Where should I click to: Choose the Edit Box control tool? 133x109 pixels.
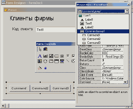pos(51,56)
